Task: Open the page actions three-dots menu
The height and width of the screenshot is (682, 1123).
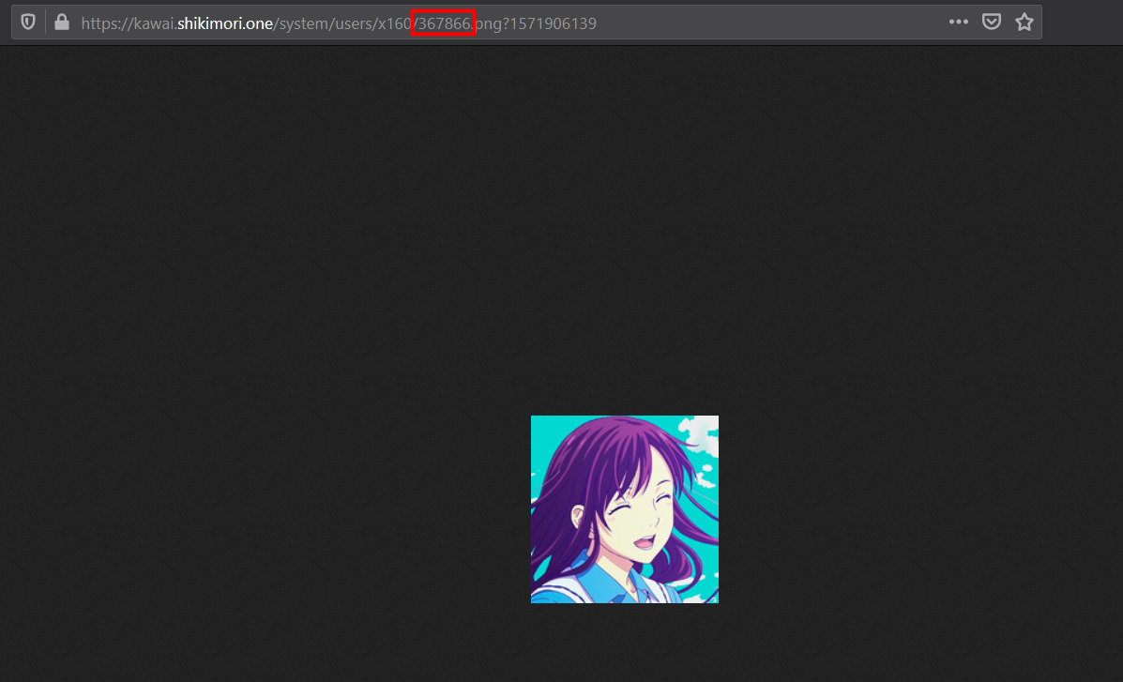Action: [x=958, y=23]
